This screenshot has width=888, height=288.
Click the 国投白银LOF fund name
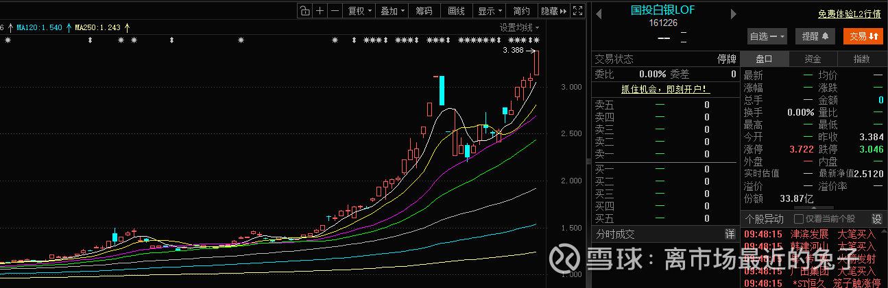point(663,10)
